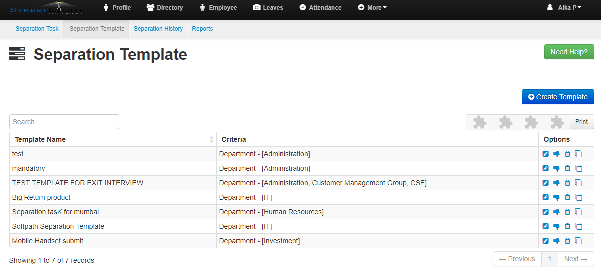Edit the 'Separation tasK for mumbai' template
This screenshot has height=270, width=601.
coord(546,212)
